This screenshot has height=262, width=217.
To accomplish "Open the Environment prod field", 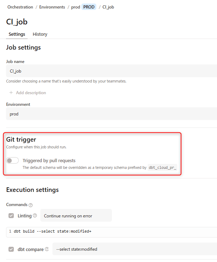I will (111, 114).
